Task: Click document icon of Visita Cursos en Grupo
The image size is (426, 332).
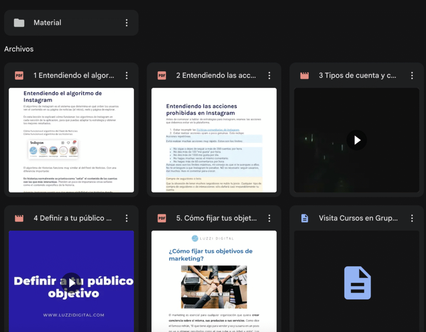Action: 305,218
